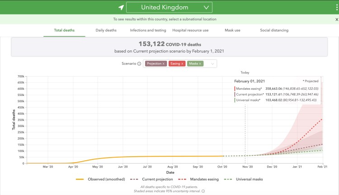Remove the Projection scenario tag
The image size is (339, 195).
pos(164,64)
